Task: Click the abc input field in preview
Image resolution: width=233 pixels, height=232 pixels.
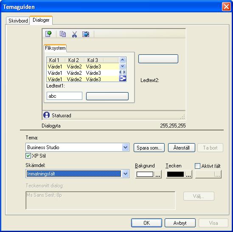Action: click(x=65, y=96)
